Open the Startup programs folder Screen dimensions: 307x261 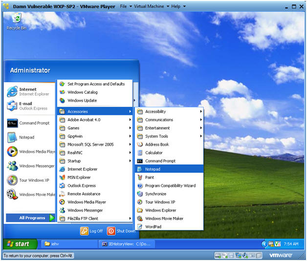(95, 161)
